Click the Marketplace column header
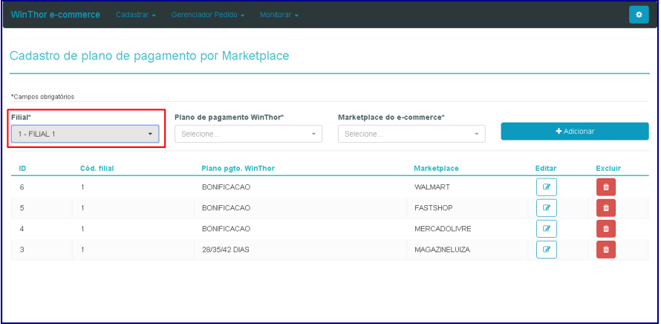 (x=436, y=169)
